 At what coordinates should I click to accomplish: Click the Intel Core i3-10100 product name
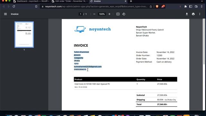click(x=92, y=84)
